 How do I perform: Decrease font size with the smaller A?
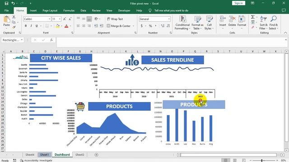(x=70, y=19)
